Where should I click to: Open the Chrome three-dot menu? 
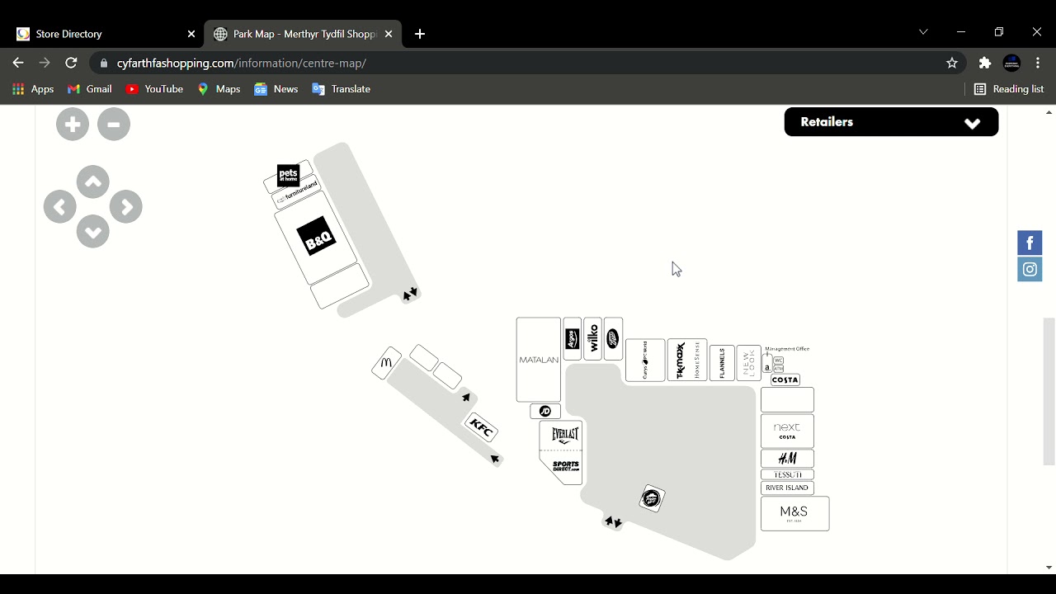click(1038, 63)
